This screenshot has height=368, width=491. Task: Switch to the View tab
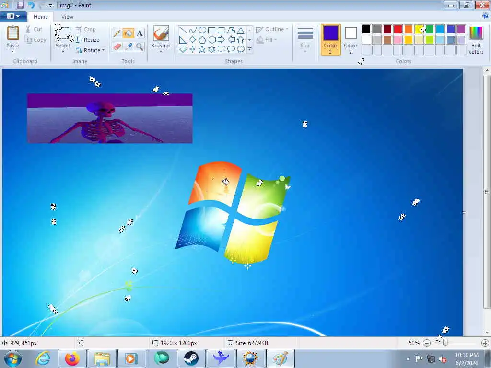[67, 17]
